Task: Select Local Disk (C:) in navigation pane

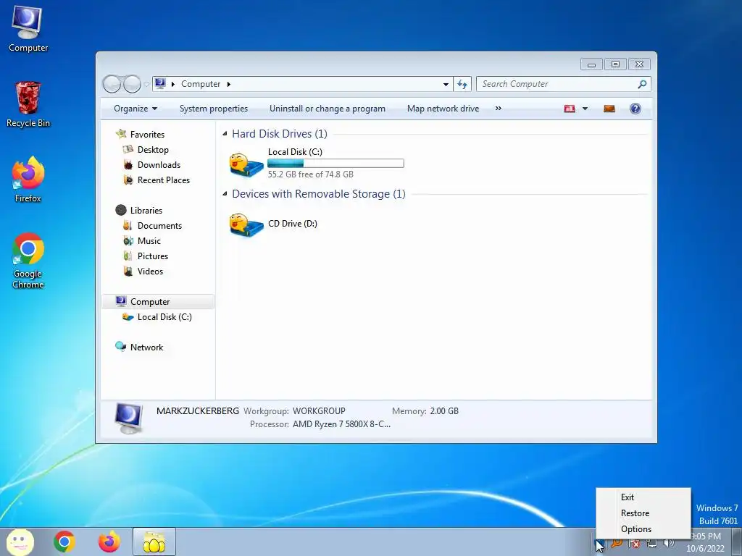Action: 164,317
